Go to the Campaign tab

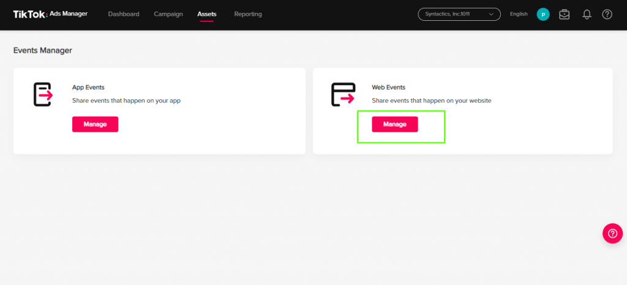168,14
